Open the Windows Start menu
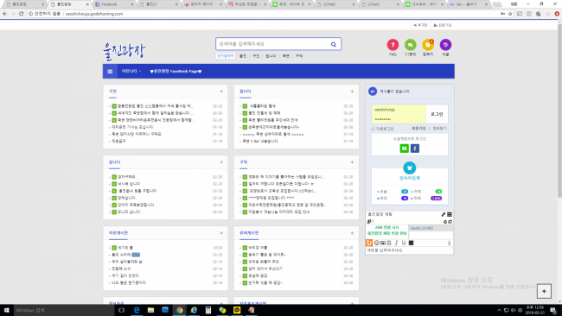 (6, 310)
